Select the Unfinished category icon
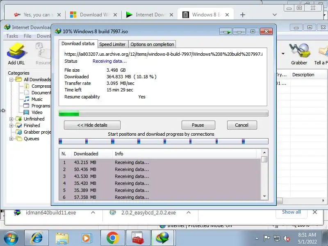This screenshot has height=246, width=328. tap(18, 119)
